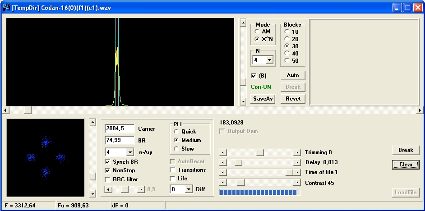Click the BR baud rate field

(119, 140)
